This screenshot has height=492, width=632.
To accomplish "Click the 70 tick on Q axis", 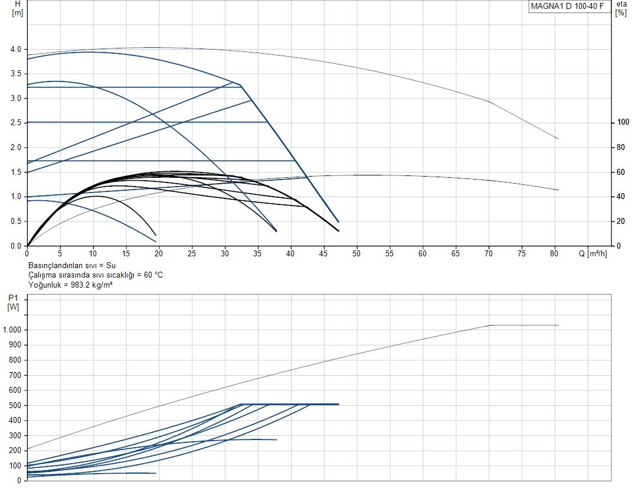I will 488,253.
